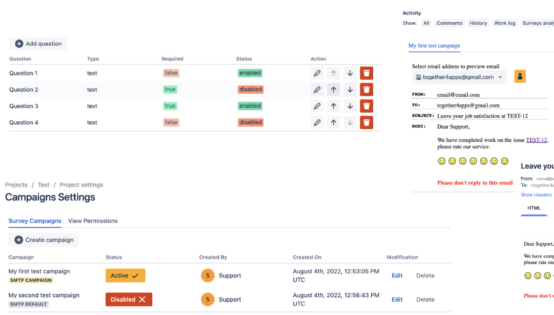Viewport: 554px width, 315px height.
Task: Open the together4apps@gmail.com email dropdown
Action: [x=459, y=77]
